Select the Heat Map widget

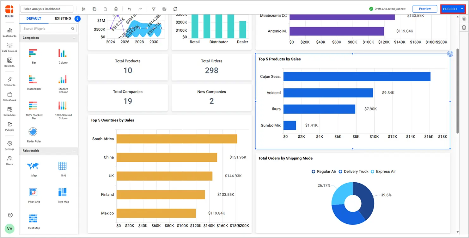(x=34, y=222)
